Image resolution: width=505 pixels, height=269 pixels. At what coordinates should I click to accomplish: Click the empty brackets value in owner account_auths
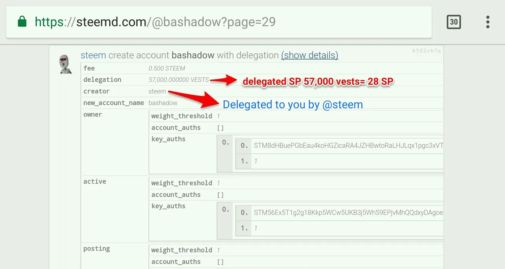tap(221, 128)
